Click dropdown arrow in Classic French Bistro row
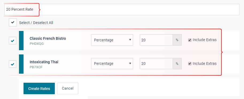The height and width of the screenshot is (99, 244). click(130, 40)
